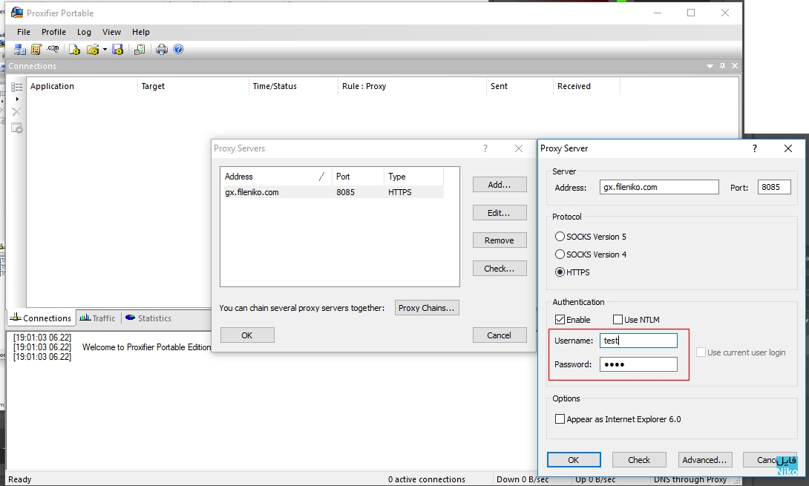Switch to the Traffic tab

click(98, 318)
